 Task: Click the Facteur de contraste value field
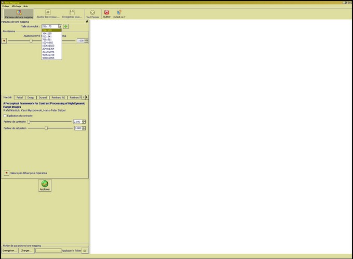pyautogui.click(x=77, y=122)
